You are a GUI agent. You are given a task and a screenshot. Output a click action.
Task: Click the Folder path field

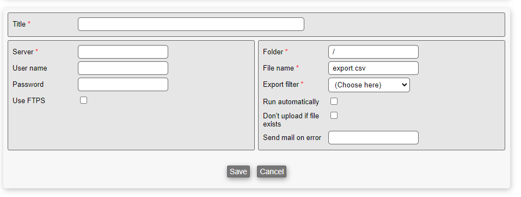coord(373,52)
